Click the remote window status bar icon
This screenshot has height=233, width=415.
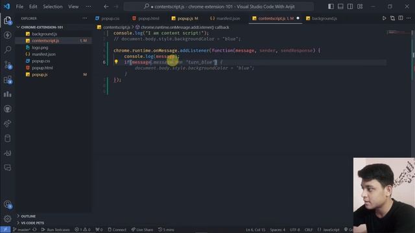5,230
